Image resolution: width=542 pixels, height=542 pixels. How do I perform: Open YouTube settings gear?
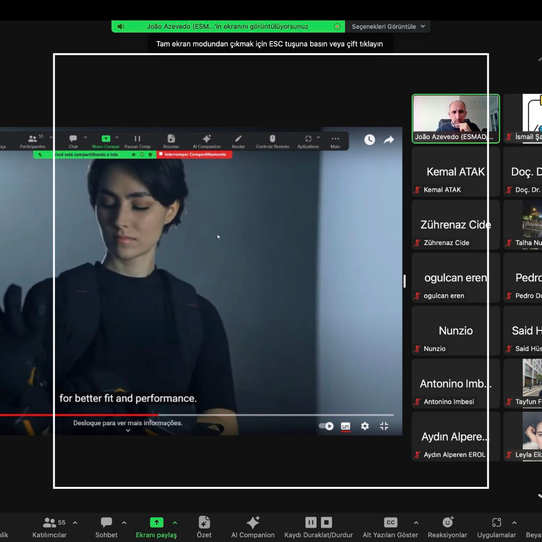pos(365,426)
